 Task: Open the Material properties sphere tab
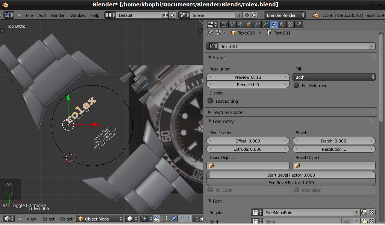(x=282, y=24)
